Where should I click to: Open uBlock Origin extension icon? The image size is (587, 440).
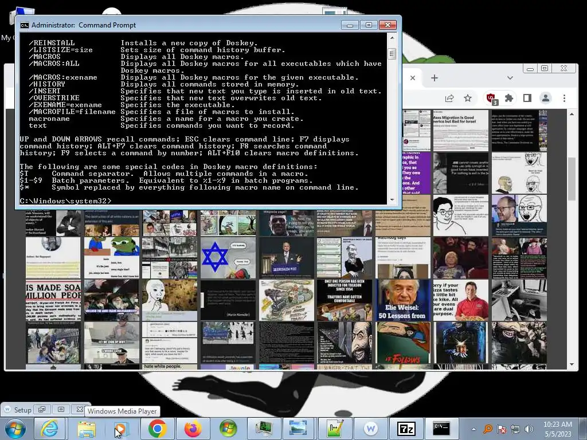491,99
